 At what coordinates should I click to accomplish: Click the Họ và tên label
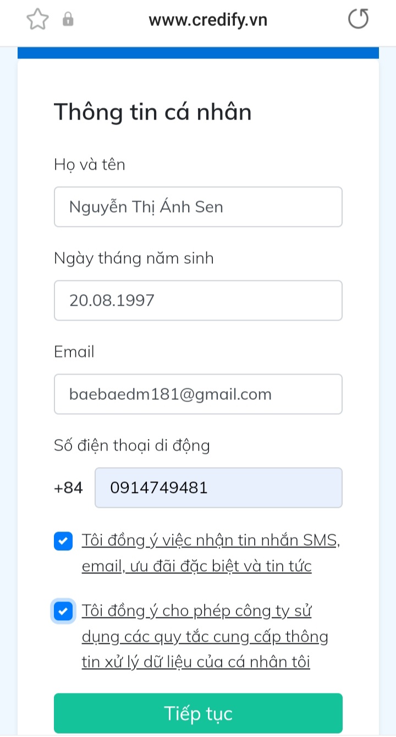point(90,164)
